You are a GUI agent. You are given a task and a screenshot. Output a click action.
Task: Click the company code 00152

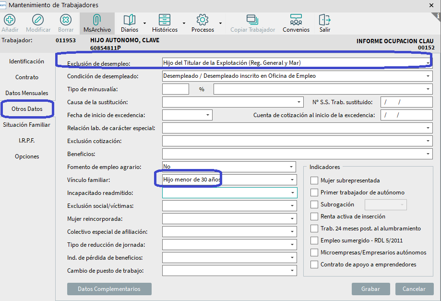(x=426, y=48)
